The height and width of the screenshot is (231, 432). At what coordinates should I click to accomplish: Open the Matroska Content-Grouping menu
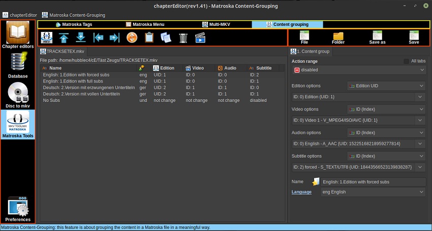pyautogui.click(x=74, y=15)
